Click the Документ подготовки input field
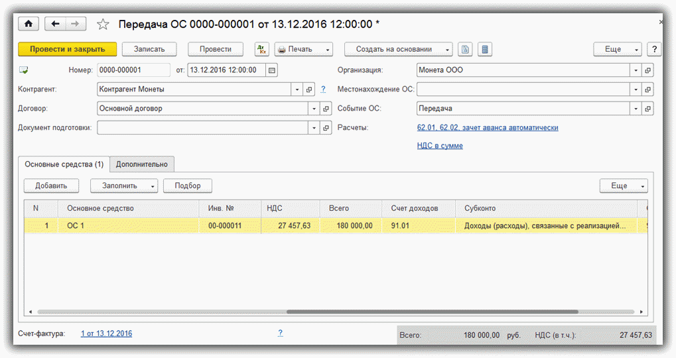Image resolution: width=676 pixels, height=358 pixels. pos(202,128)
